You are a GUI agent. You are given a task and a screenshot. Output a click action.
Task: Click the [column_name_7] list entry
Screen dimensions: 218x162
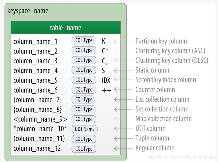(38, 100)
